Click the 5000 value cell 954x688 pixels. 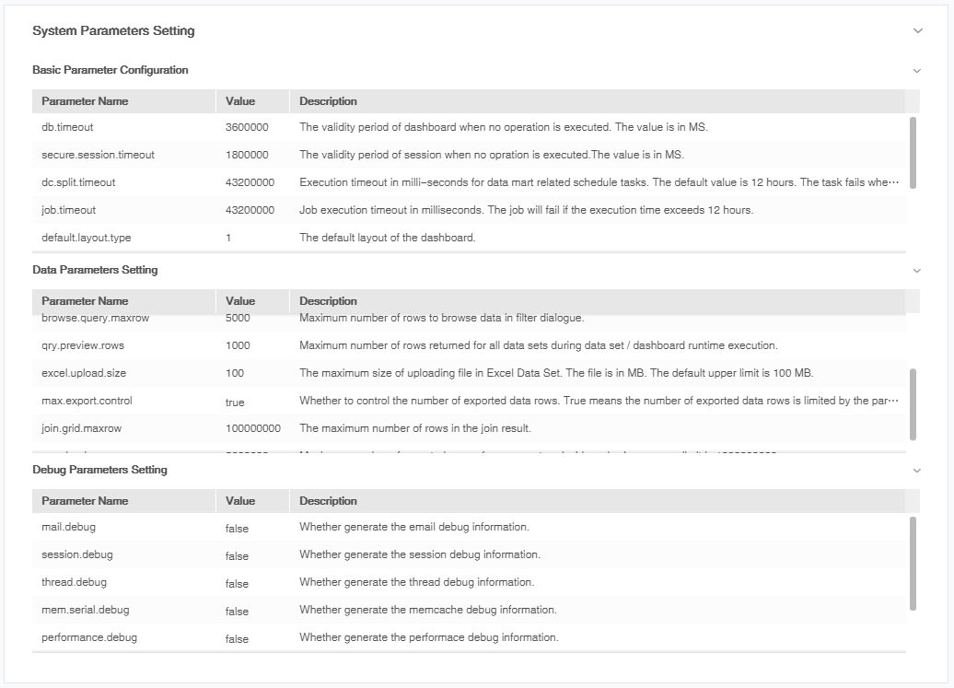pyautogui.click(x=238, y=318)
